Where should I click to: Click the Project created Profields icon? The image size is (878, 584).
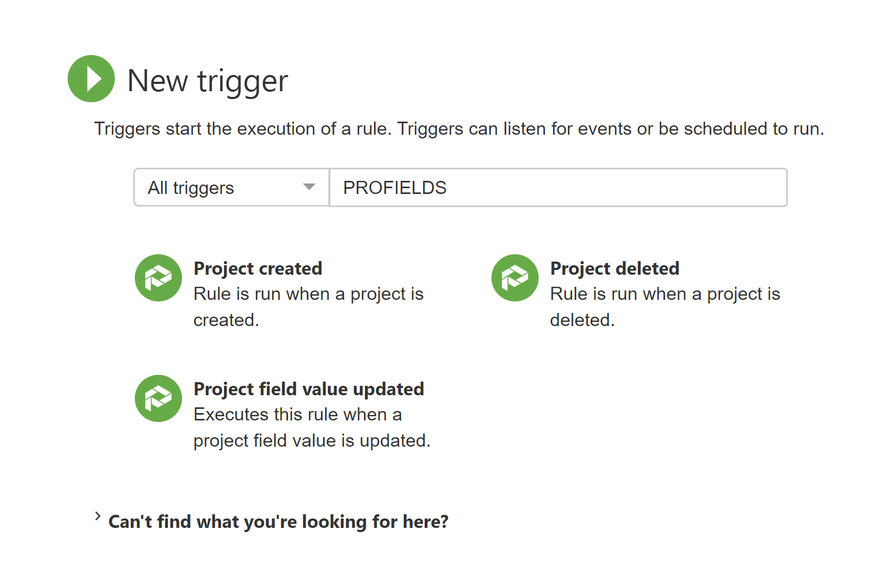tap(158, 278)
